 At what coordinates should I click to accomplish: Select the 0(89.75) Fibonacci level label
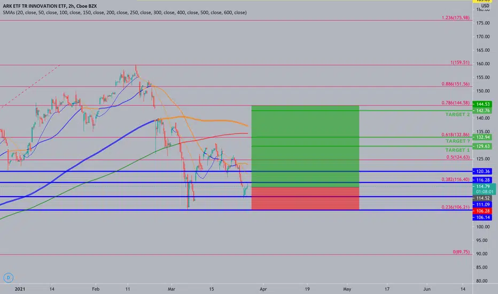point(461,252)
